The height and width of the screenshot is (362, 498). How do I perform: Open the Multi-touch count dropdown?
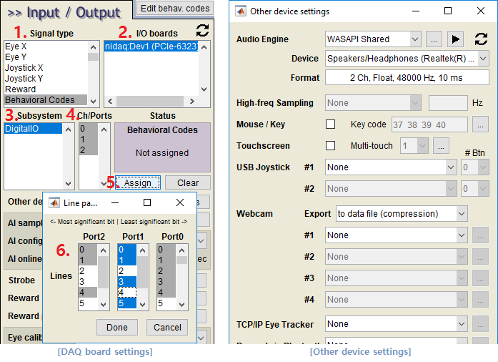click(x=414, y=146)
